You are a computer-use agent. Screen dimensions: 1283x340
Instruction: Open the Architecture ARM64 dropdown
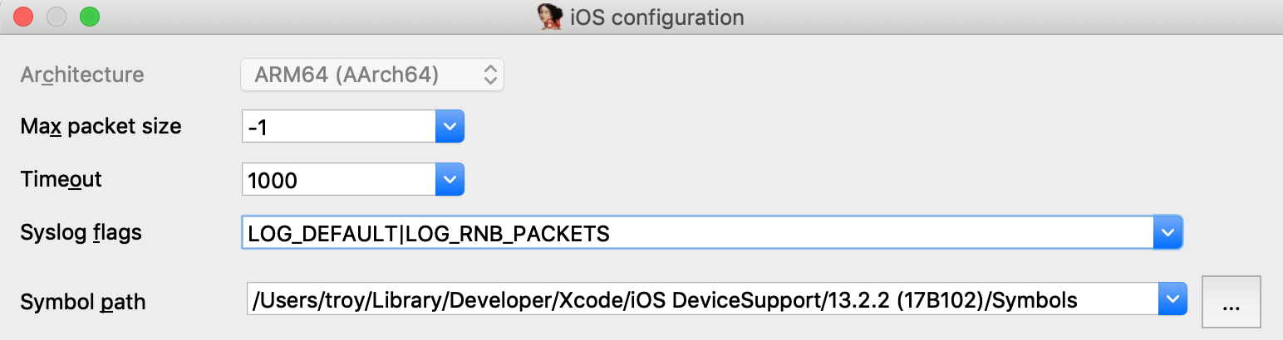point(372,75)
